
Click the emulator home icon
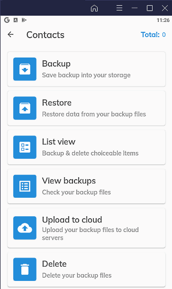94,8
